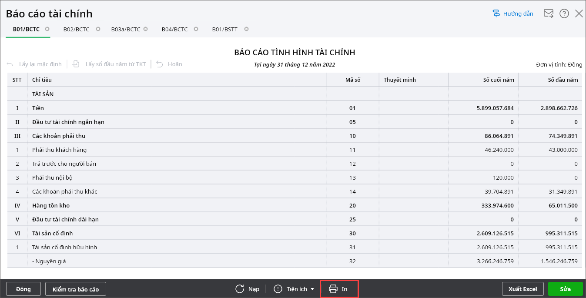This screenshot has width=586, height=298.
Task: Select the Hàng tồn kho row
Action: 294,205
